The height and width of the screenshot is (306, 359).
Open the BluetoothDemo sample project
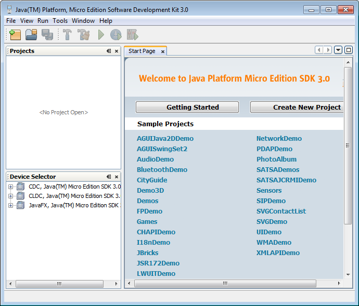click(162, 170)
